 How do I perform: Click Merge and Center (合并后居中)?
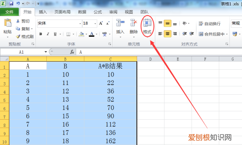pos(211,34)
